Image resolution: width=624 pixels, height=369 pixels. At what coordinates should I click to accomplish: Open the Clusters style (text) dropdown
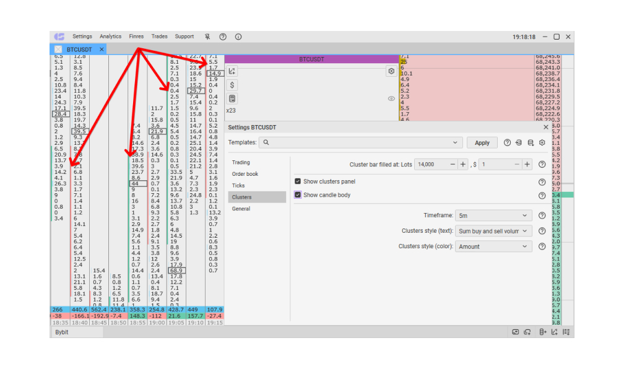(493, 231)
